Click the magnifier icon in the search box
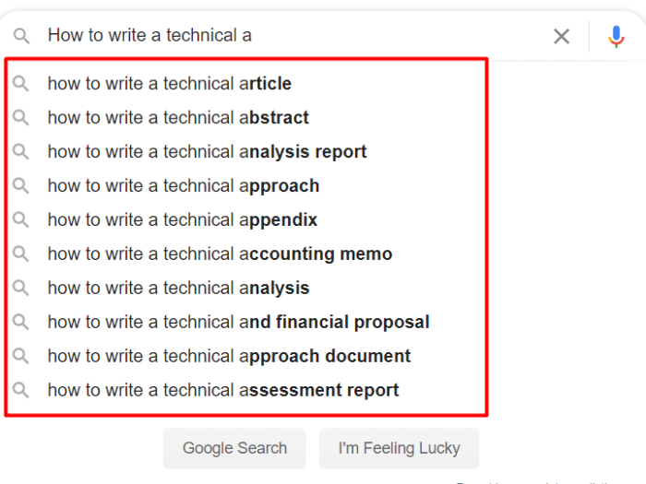Screen dimensions: 646x484 (21, 36)
